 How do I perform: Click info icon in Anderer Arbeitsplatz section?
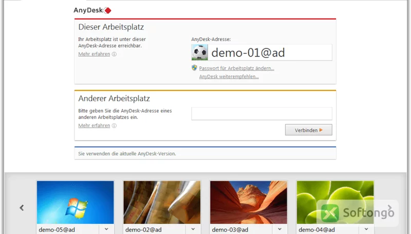coord(114,125)
